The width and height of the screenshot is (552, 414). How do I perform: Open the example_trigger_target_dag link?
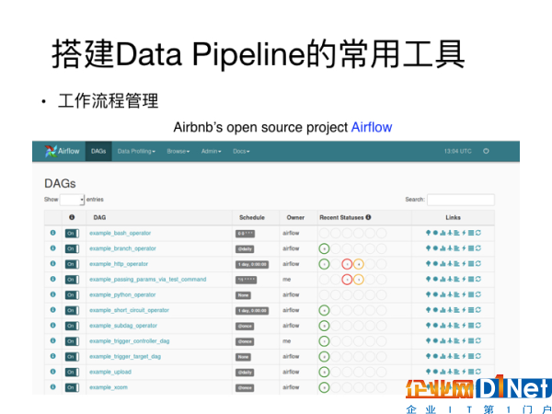(125, 357)
